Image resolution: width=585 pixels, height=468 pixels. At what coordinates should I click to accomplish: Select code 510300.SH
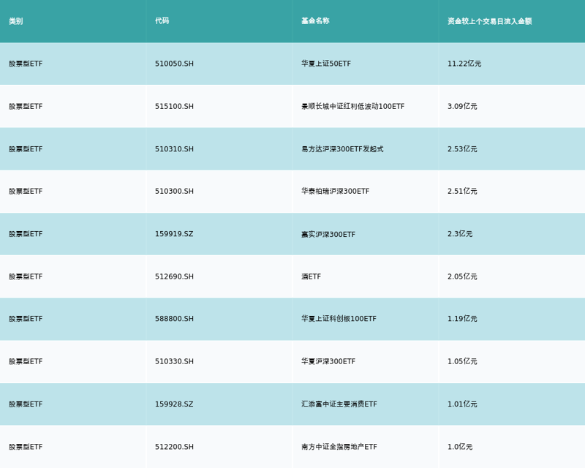174,191
